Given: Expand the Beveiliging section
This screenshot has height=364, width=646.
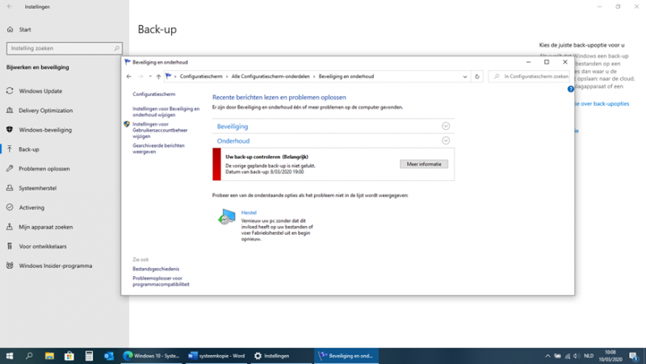Looking at the screenshot, I should click(x=446, y=126).
